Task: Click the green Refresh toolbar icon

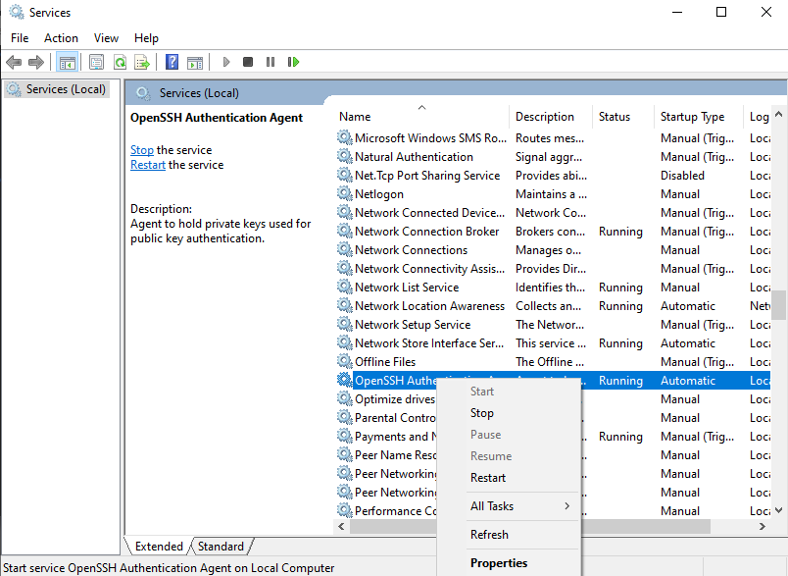Action: pos(120,63)
